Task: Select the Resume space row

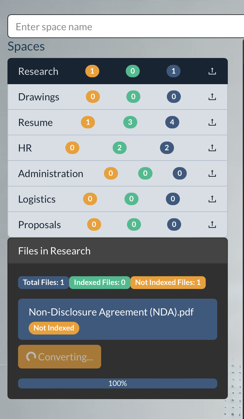Action: (35, 123)
